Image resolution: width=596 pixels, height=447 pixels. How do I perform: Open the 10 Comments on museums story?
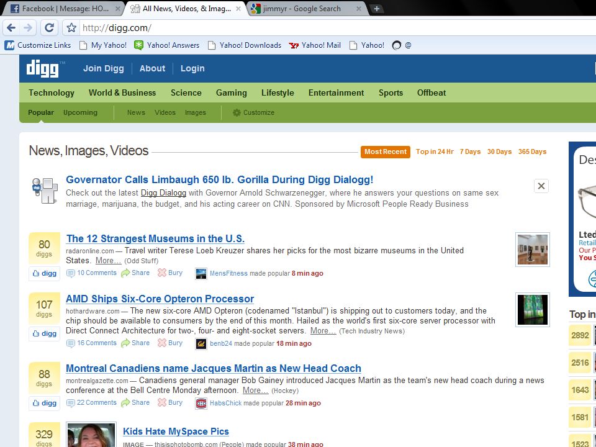point(91,273)
